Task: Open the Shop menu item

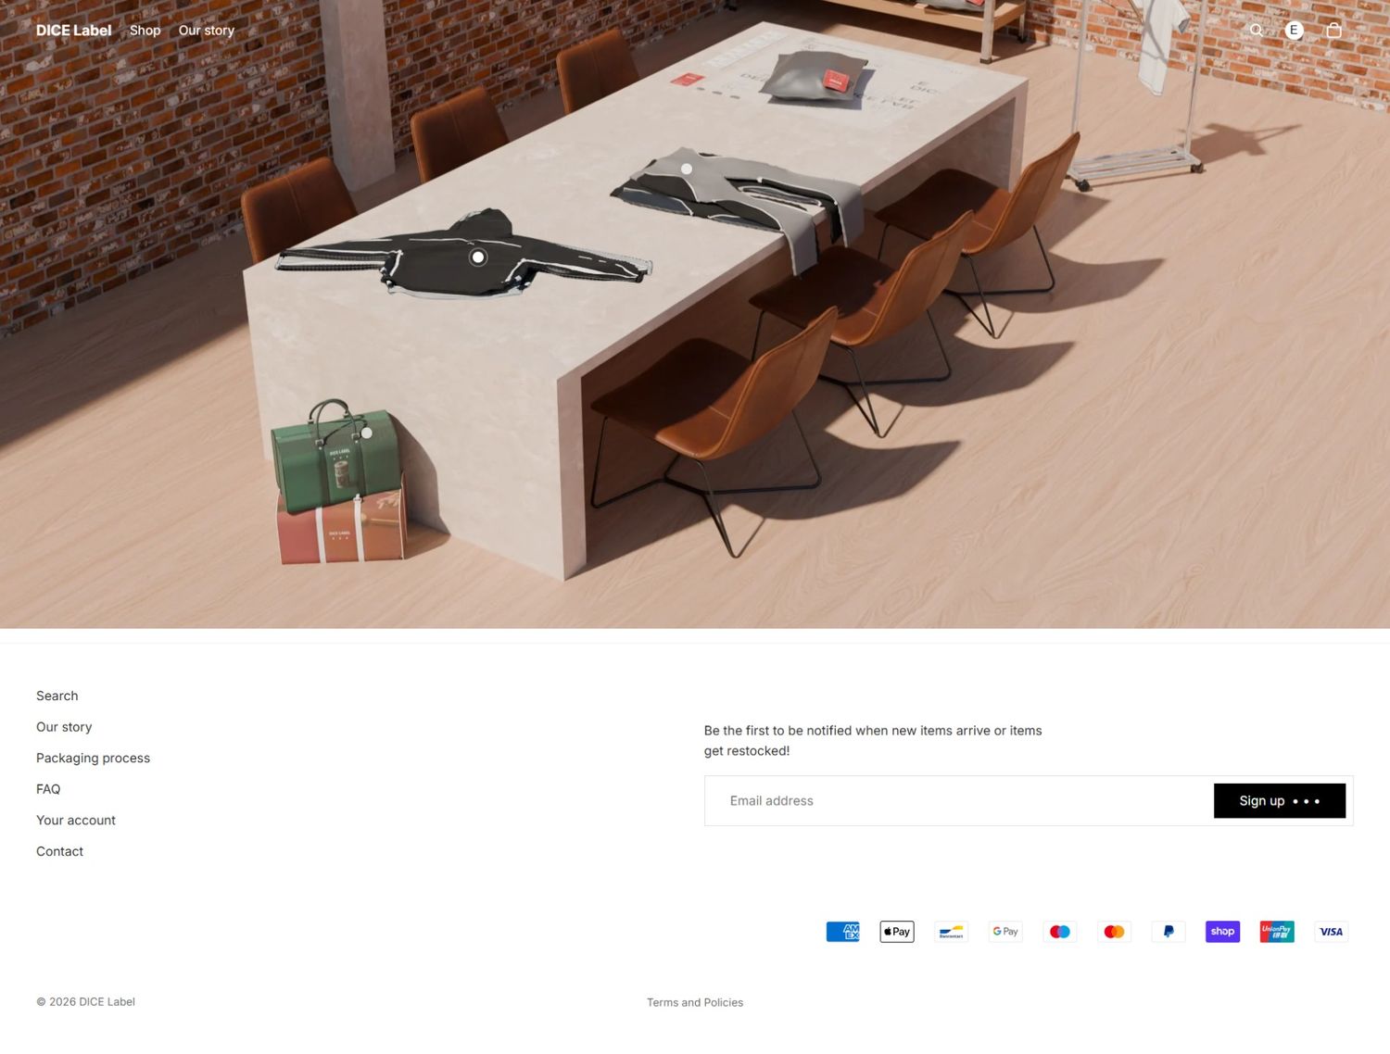Action: point(145,31)
